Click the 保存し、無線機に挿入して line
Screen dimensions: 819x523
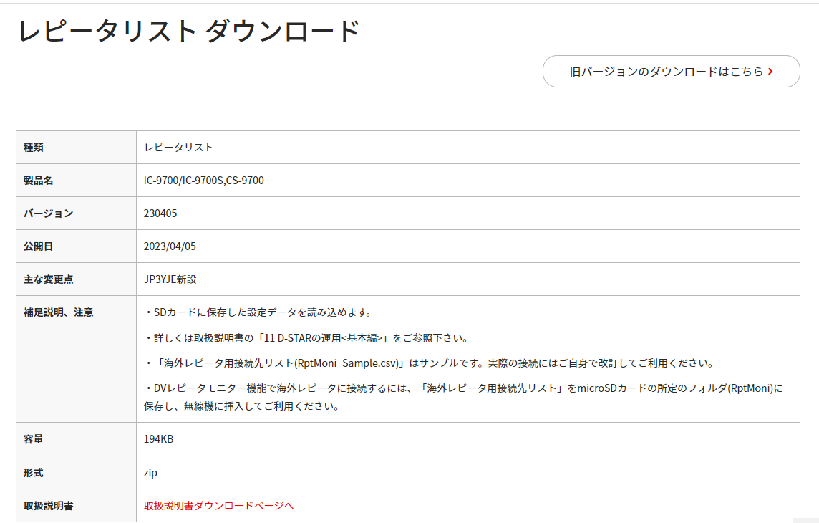(243, 406)
